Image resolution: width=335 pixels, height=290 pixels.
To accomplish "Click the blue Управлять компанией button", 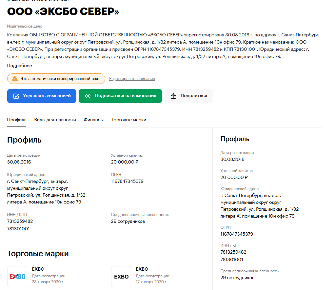I will [x=42, y=96].
